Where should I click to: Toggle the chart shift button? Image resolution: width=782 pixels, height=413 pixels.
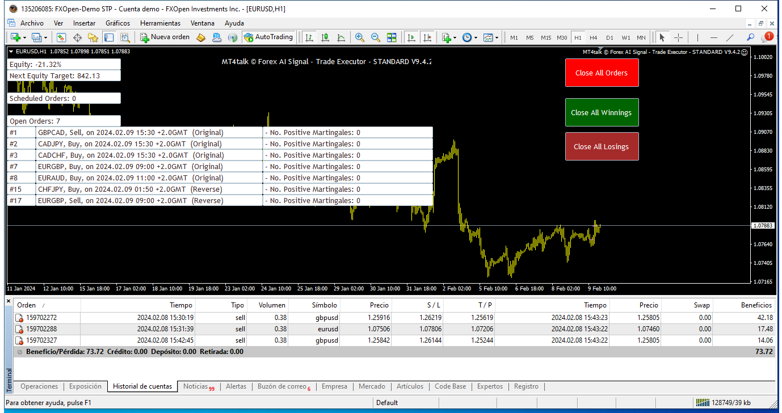(427, 37)
